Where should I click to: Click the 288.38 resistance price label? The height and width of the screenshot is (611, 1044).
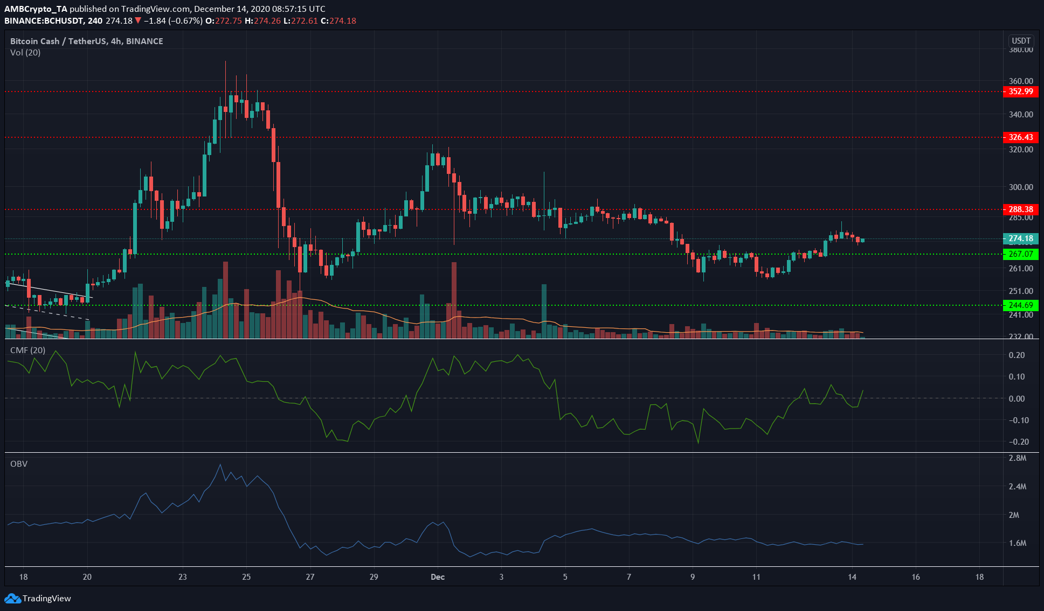click(1021, 209)
